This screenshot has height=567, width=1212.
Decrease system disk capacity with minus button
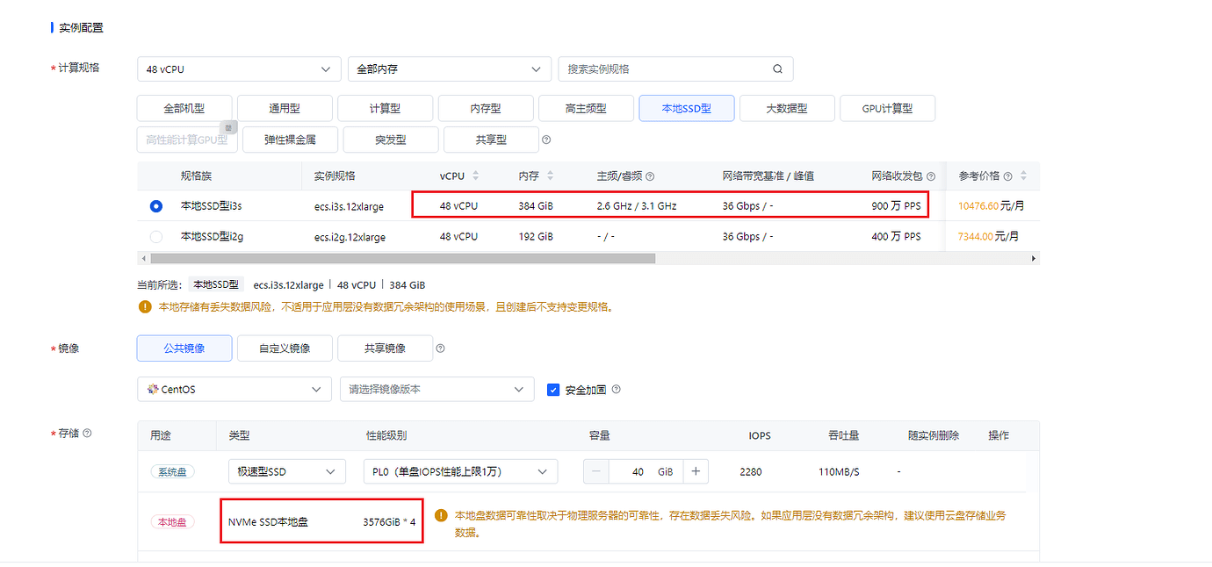click(x=596, y=471)
